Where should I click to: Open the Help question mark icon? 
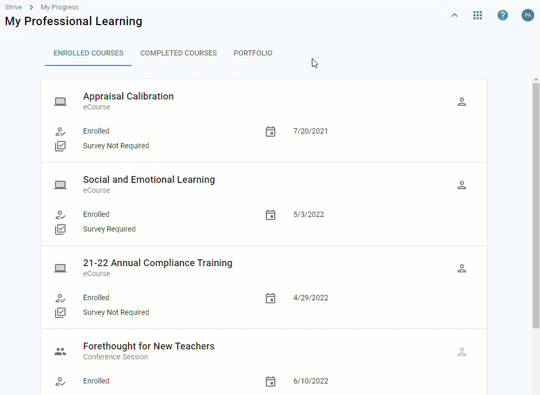tap(503, 15)
